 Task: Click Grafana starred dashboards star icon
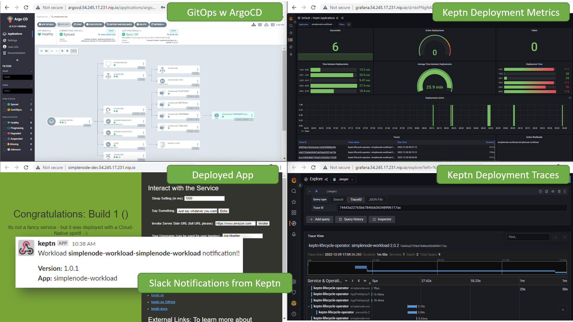coord(294,202)
